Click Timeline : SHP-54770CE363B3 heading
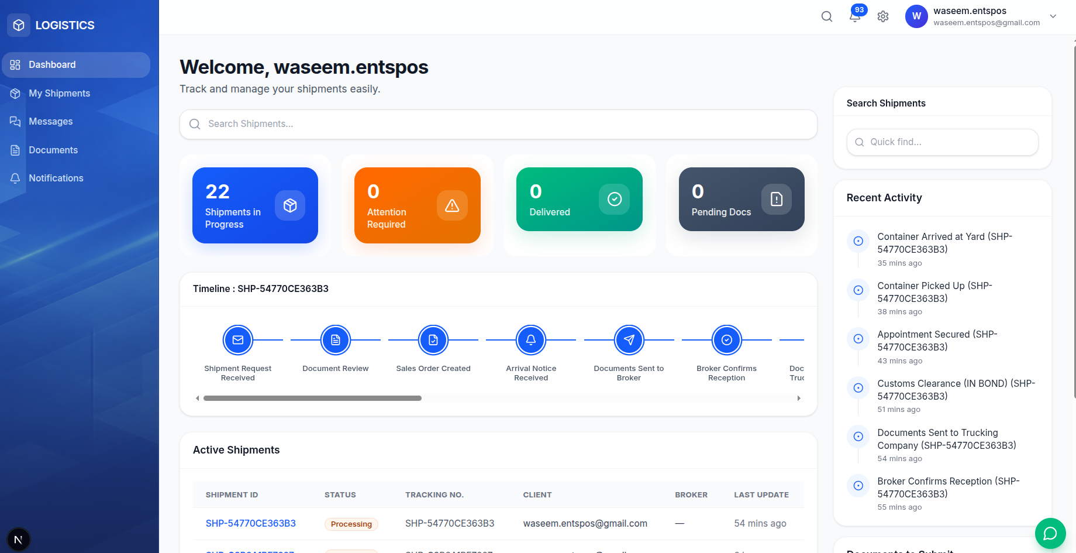This screenshot has width=1076, height=553. 261,289
